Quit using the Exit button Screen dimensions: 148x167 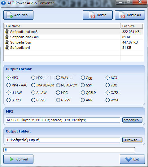pos(132,159)
